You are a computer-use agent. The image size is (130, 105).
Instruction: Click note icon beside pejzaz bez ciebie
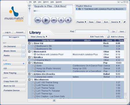(x=35, y=77)
